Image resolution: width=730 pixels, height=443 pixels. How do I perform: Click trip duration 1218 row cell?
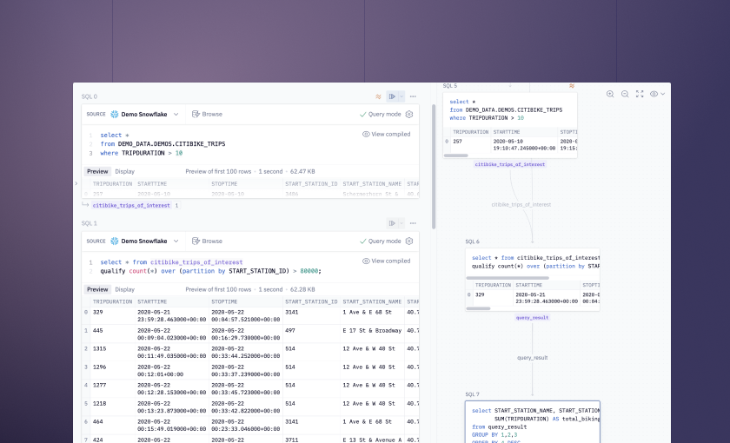click(113, 407)
